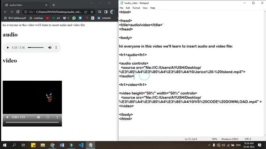Screen dimensions: 266x149
Task: Open the system volume icon in tray
Action: pos(223,145)
